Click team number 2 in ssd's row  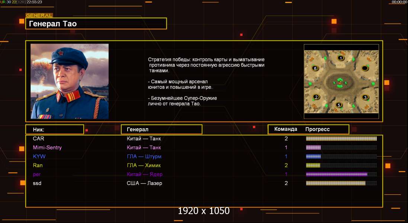pyautogui.click(x=286, y=183)
